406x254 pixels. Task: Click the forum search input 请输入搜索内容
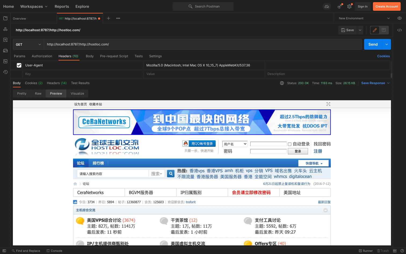(113, 174)
